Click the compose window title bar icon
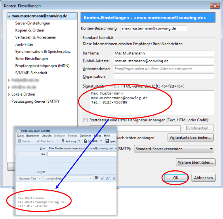Viewport: 223px width, 219px height. [18, 131]
